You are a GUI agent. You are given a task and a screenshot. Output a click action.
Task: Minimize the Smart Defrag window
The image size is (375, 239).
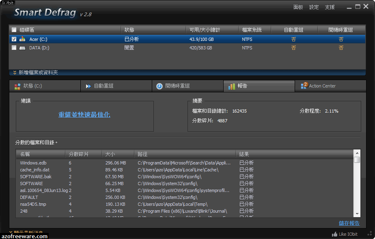coord(349,7)
